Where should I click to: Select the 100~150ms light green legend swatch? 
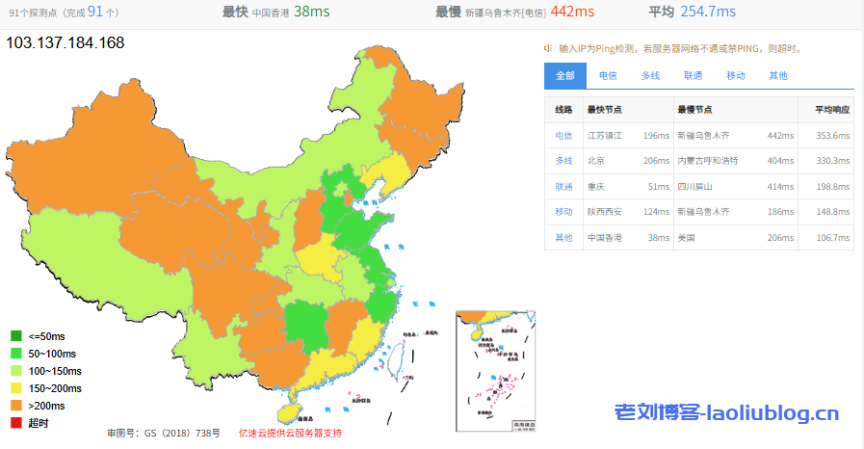coord(16,371)
